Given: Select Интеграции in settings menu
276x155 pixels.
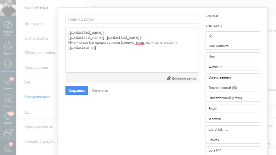Looking at the screenshot, I should pyautogui.click(x=35, y=24).
